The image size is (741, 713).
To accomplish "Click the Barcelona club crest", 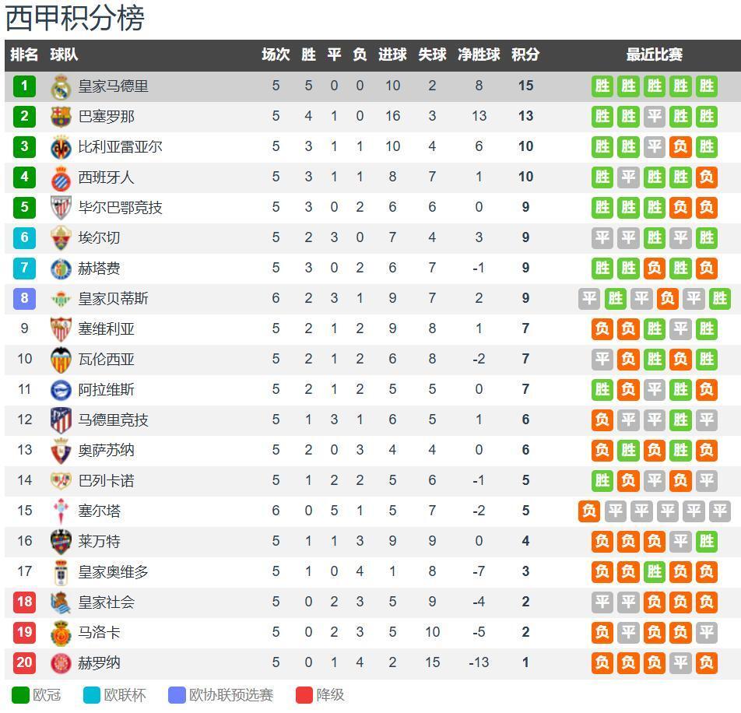I will point(61,117).
